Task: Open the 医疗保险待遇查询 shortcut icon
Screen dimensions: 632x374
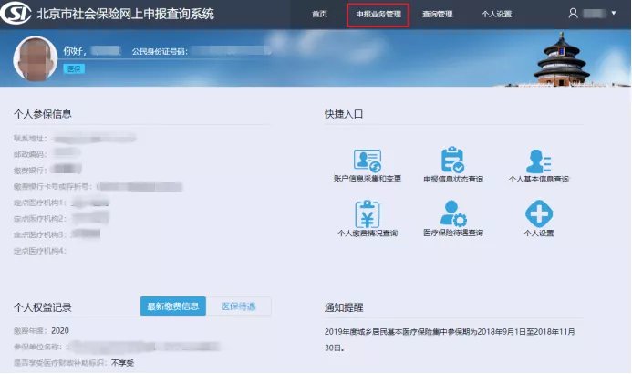Action: point(453,213)
